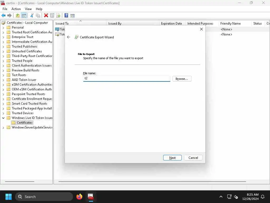Select the Trusted Devices folder

[23, 113]
